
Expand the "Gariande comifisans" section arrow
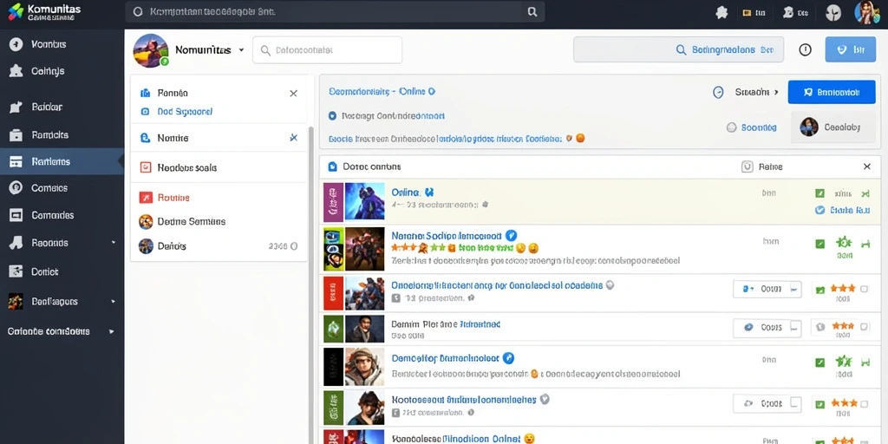(111, 331)
